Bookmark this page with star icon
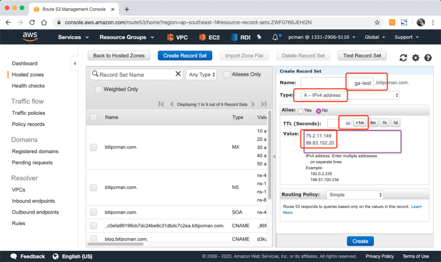Screen dimensions: 441x262 click(377, 22)
